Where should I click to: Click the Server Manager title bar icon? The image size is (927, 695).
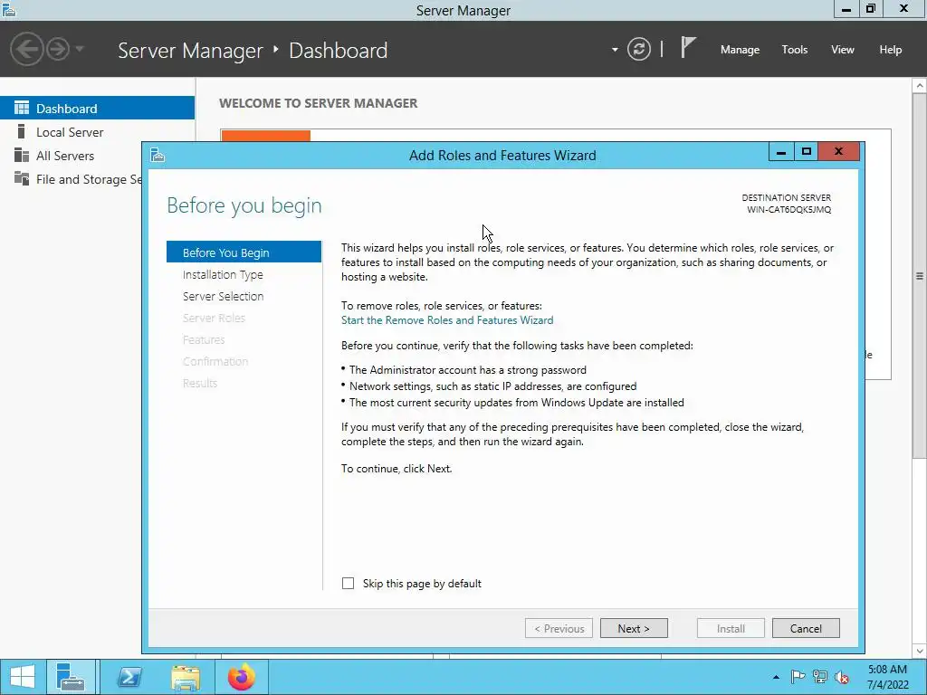9,9
